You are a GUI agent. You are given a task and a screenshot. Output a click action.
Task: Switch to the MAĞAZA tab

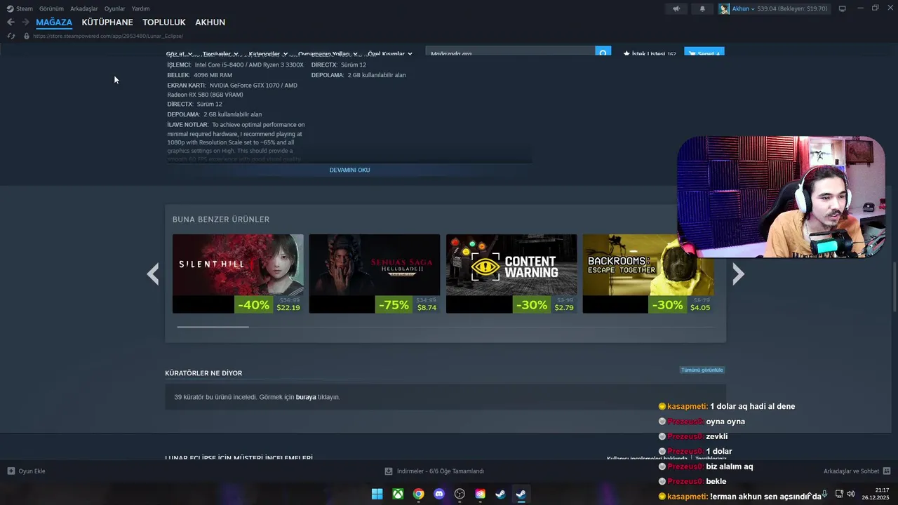(54, 22)
